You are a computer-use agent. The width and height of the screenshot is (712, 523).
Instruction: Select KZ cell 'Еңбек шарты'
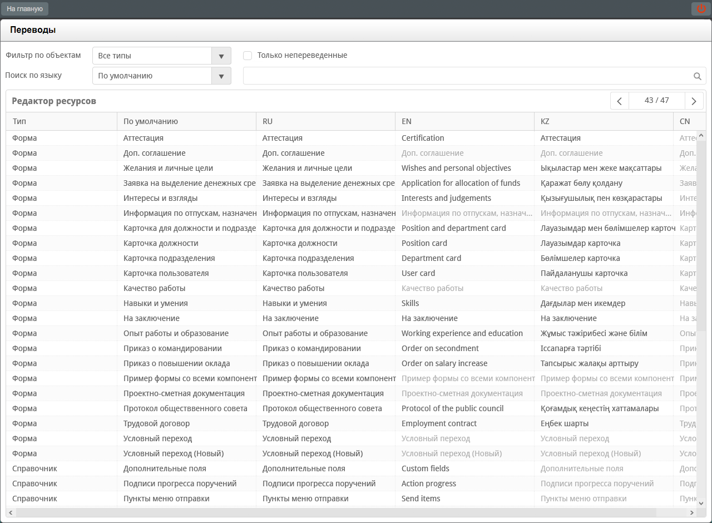coord(604,423)
